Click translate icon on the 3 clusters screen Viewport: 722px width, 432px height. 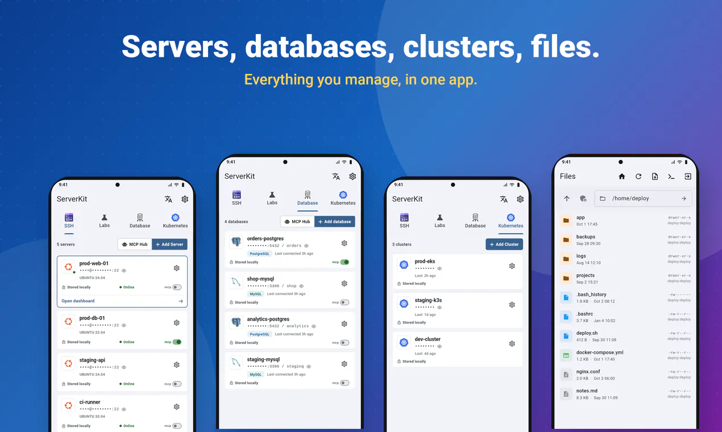[504, 199]
